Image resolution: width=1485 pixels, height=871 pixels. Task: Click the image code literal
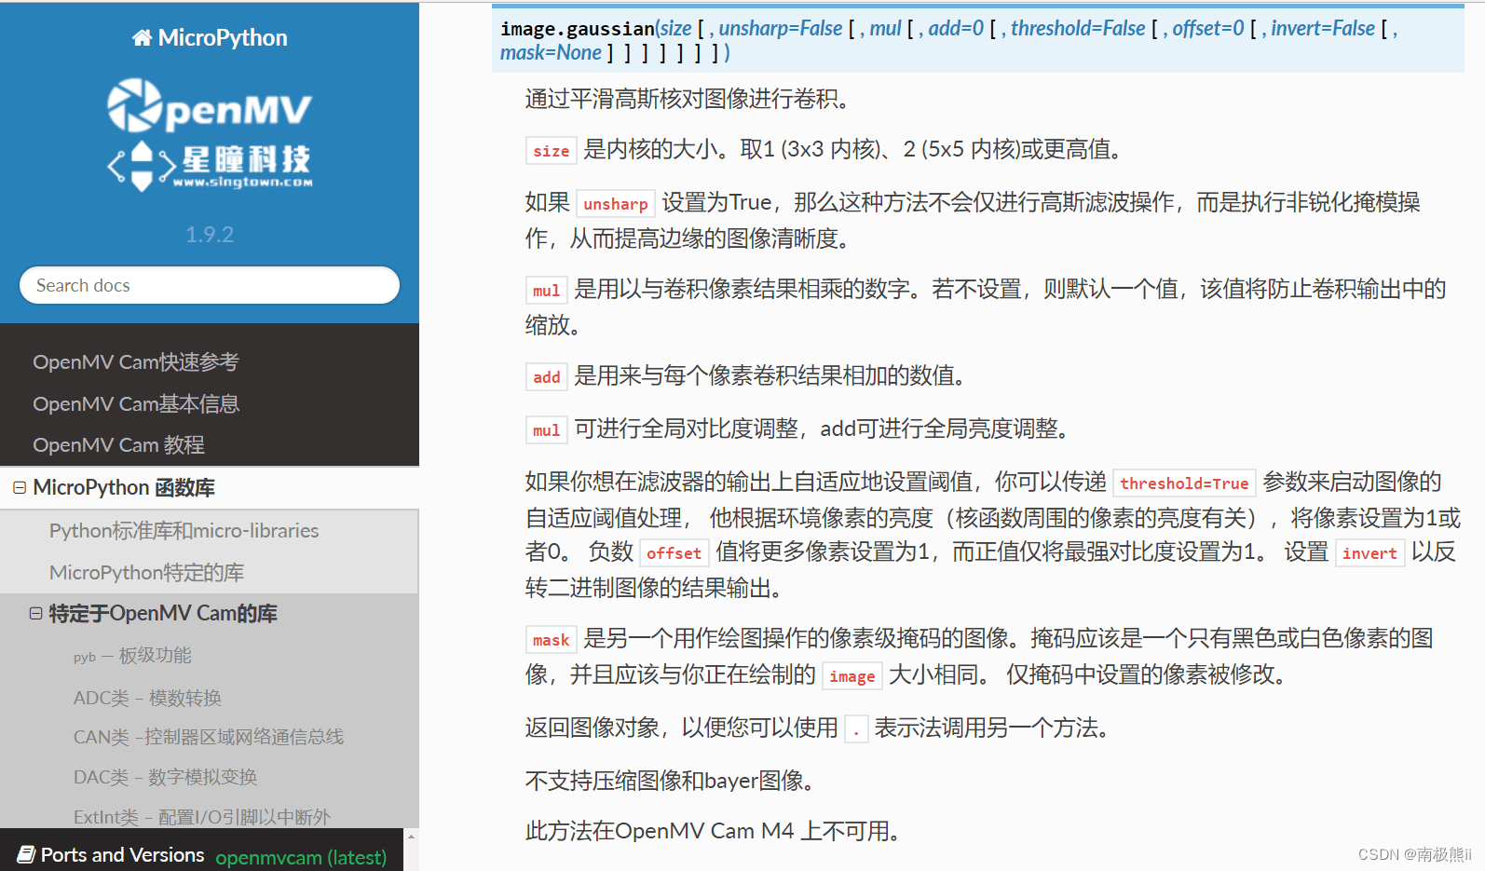coord(851,676)
